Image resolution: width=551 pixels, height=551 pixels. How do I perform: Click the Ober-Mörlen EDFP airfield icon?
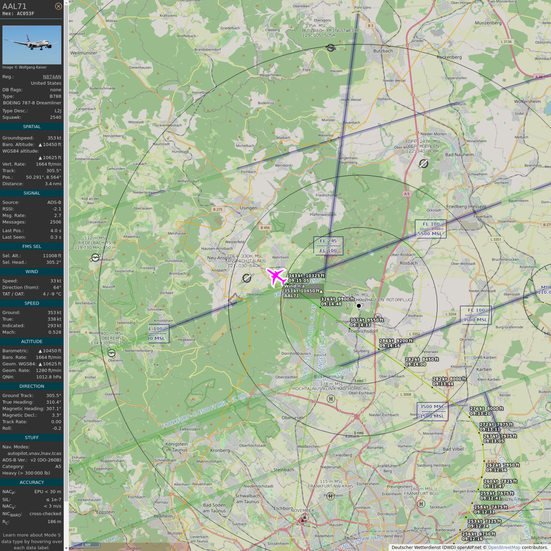[x=423, y=164]
